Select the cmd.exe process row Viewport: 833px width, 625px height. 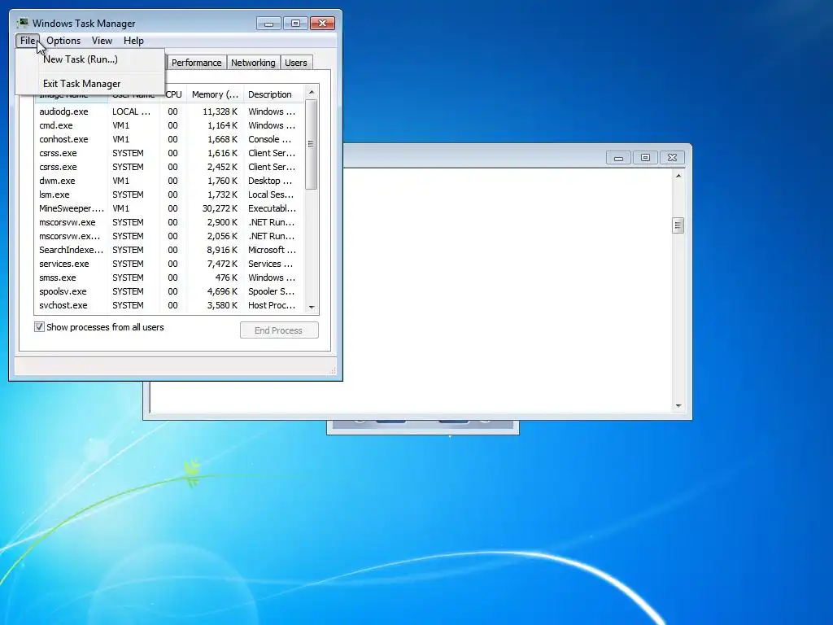(x=169, y=125)
